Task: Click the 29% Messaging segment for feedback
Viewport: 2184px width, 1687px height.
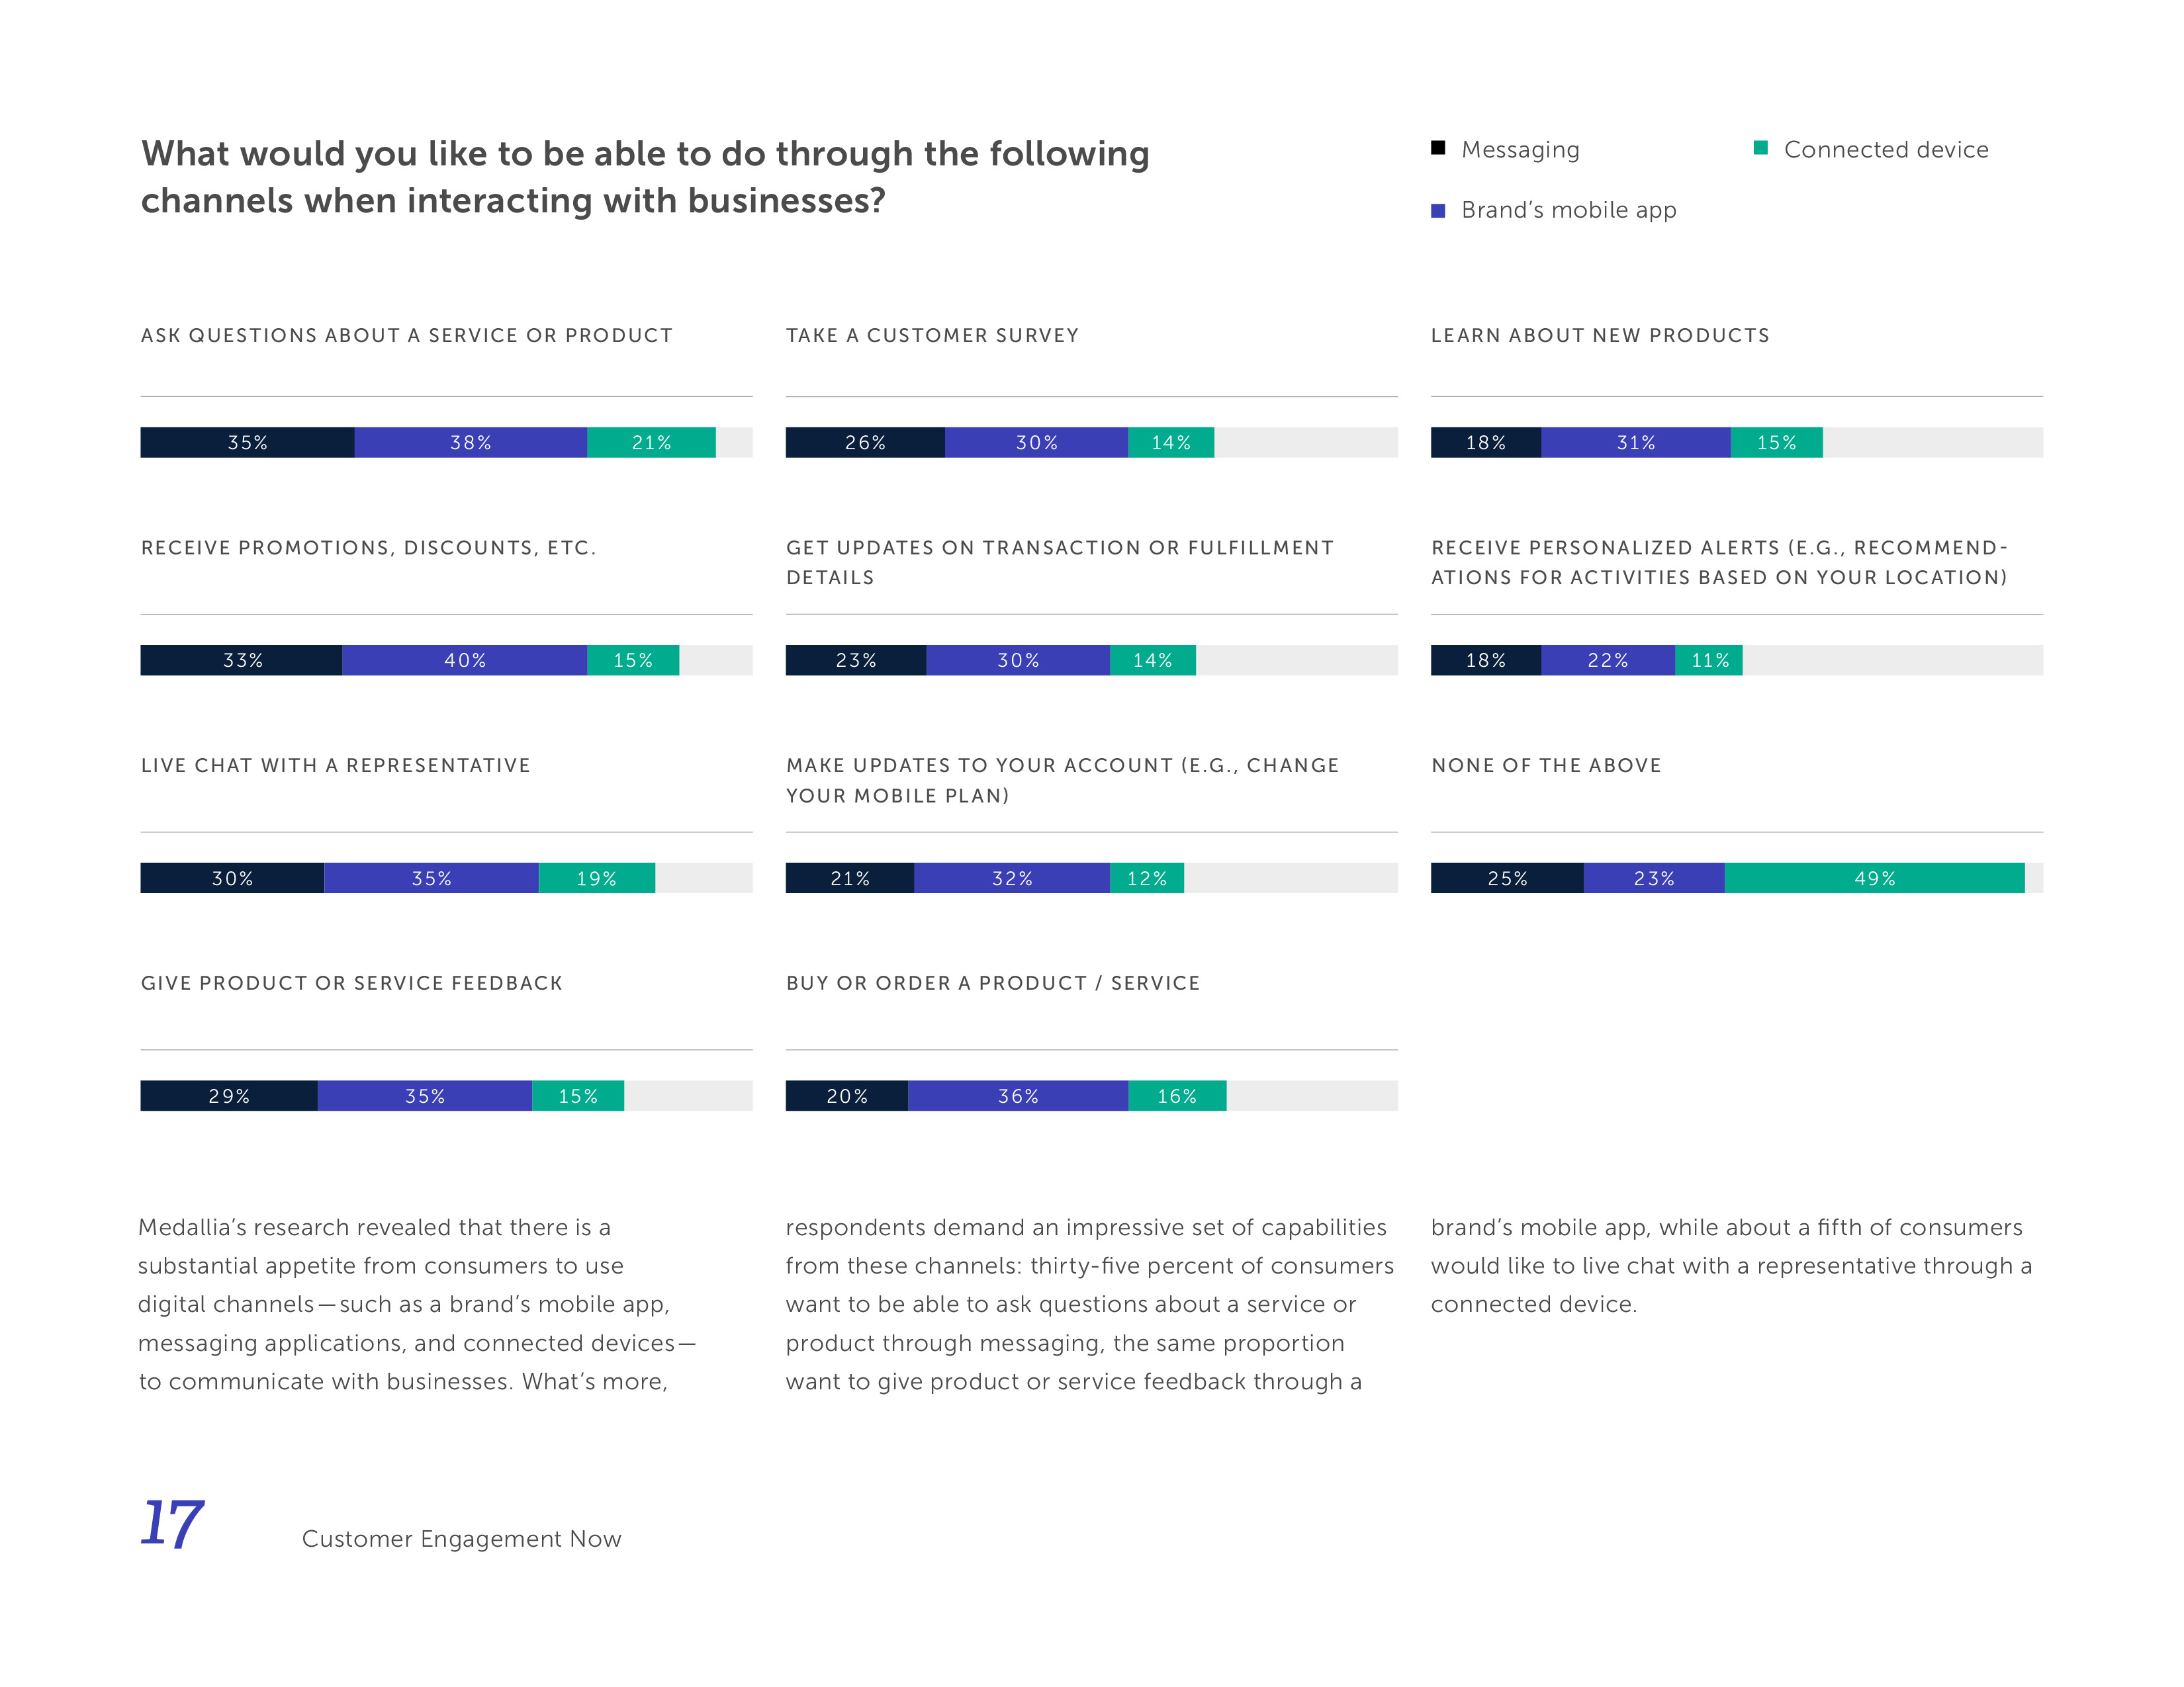Action: tap(229, 1096)
